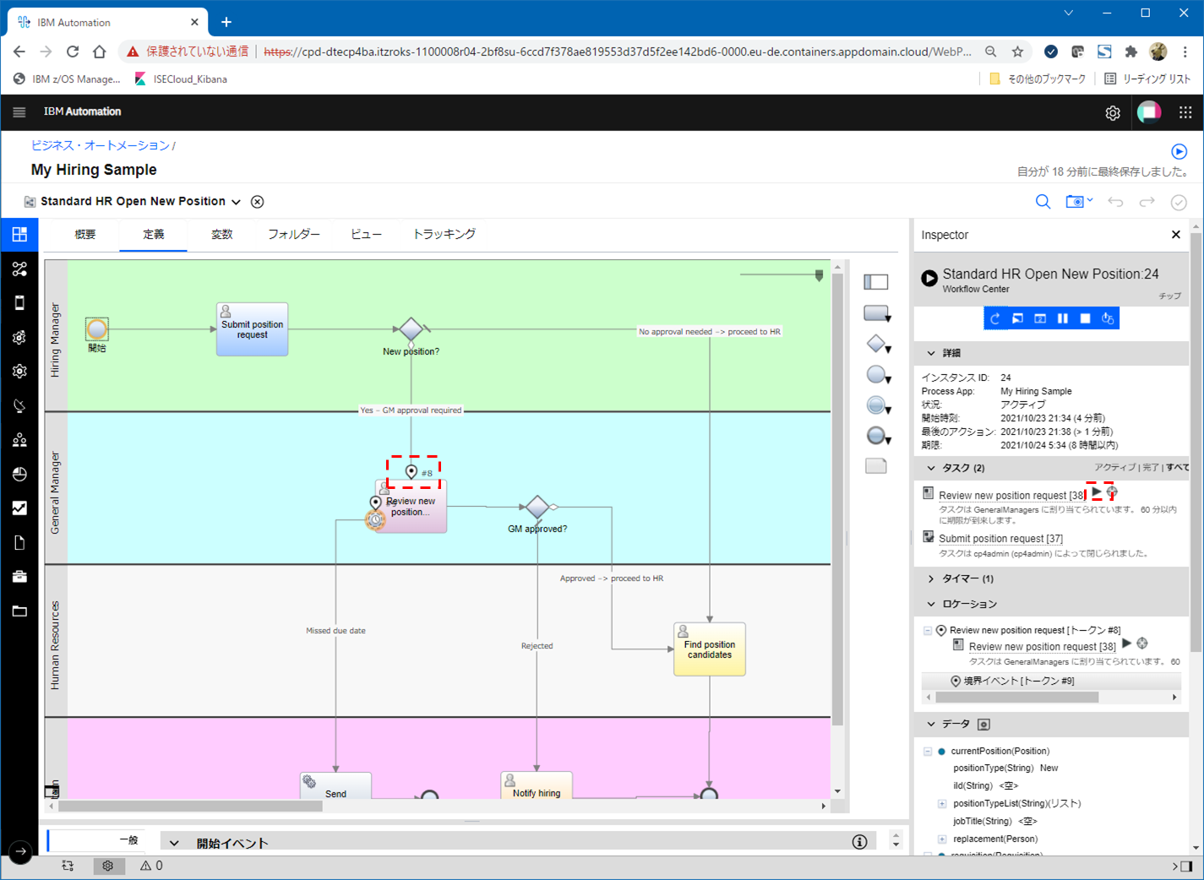Click the refresh instance icon in Inspector toolbar

[x=995, y=318]
